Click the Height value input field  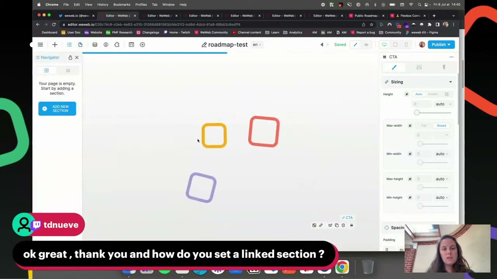(422, 104)
